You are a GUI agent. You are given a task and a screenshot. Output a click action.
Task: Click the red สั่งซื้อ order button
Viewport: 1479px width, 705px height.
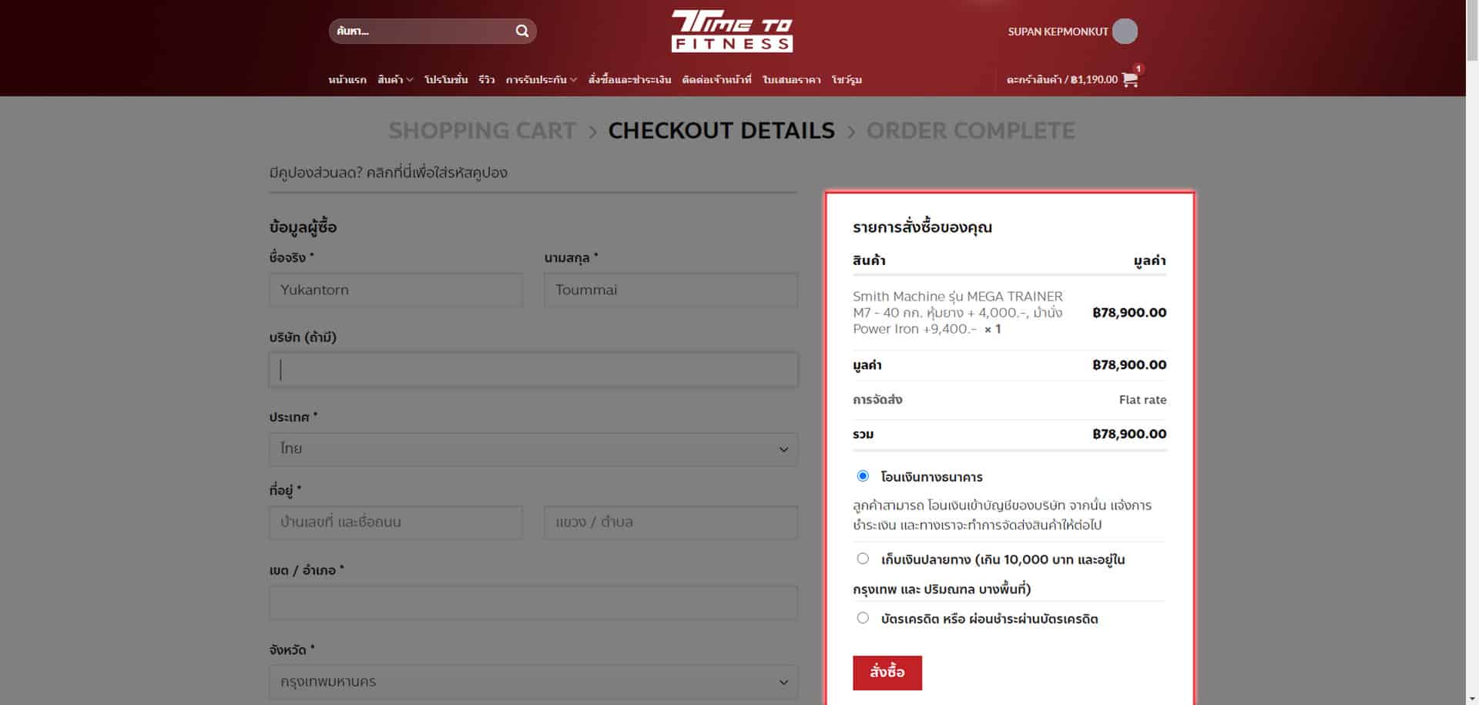887,673
